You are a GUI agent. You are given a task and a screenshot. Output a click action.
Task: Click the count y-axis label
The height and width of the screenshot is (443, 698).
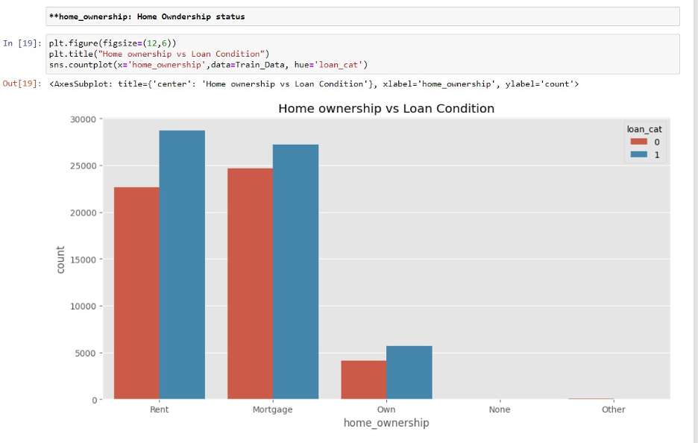60,258
